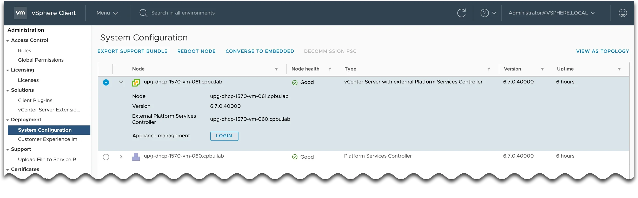Click the Node column filter icon
This screenshot has height=198, width=638.
[x=276, y=69]
